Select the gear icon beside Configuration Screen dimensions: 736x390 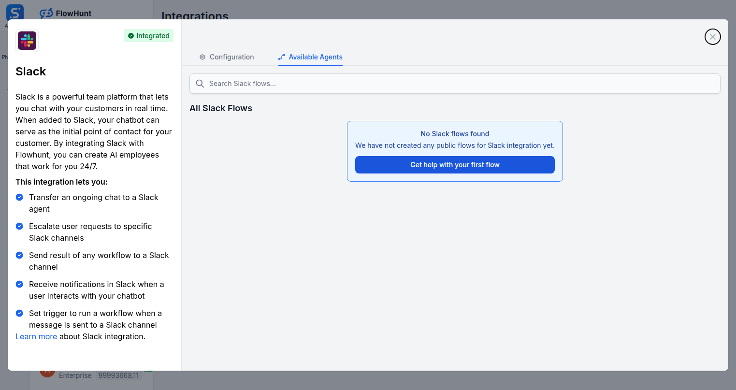pyautogui.click(x=202, y=57)
